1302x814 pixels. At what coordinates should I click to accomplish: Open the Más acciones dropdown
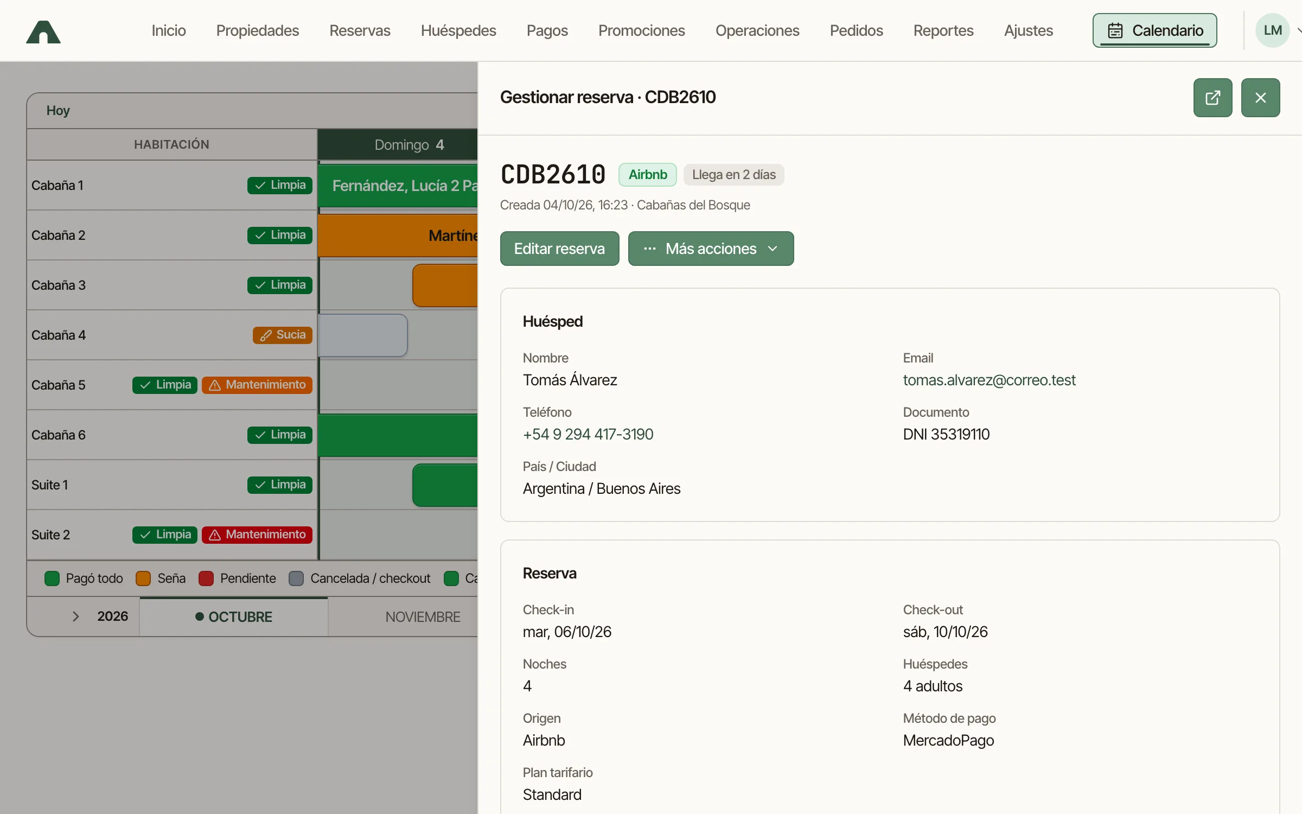pos(711,249)
